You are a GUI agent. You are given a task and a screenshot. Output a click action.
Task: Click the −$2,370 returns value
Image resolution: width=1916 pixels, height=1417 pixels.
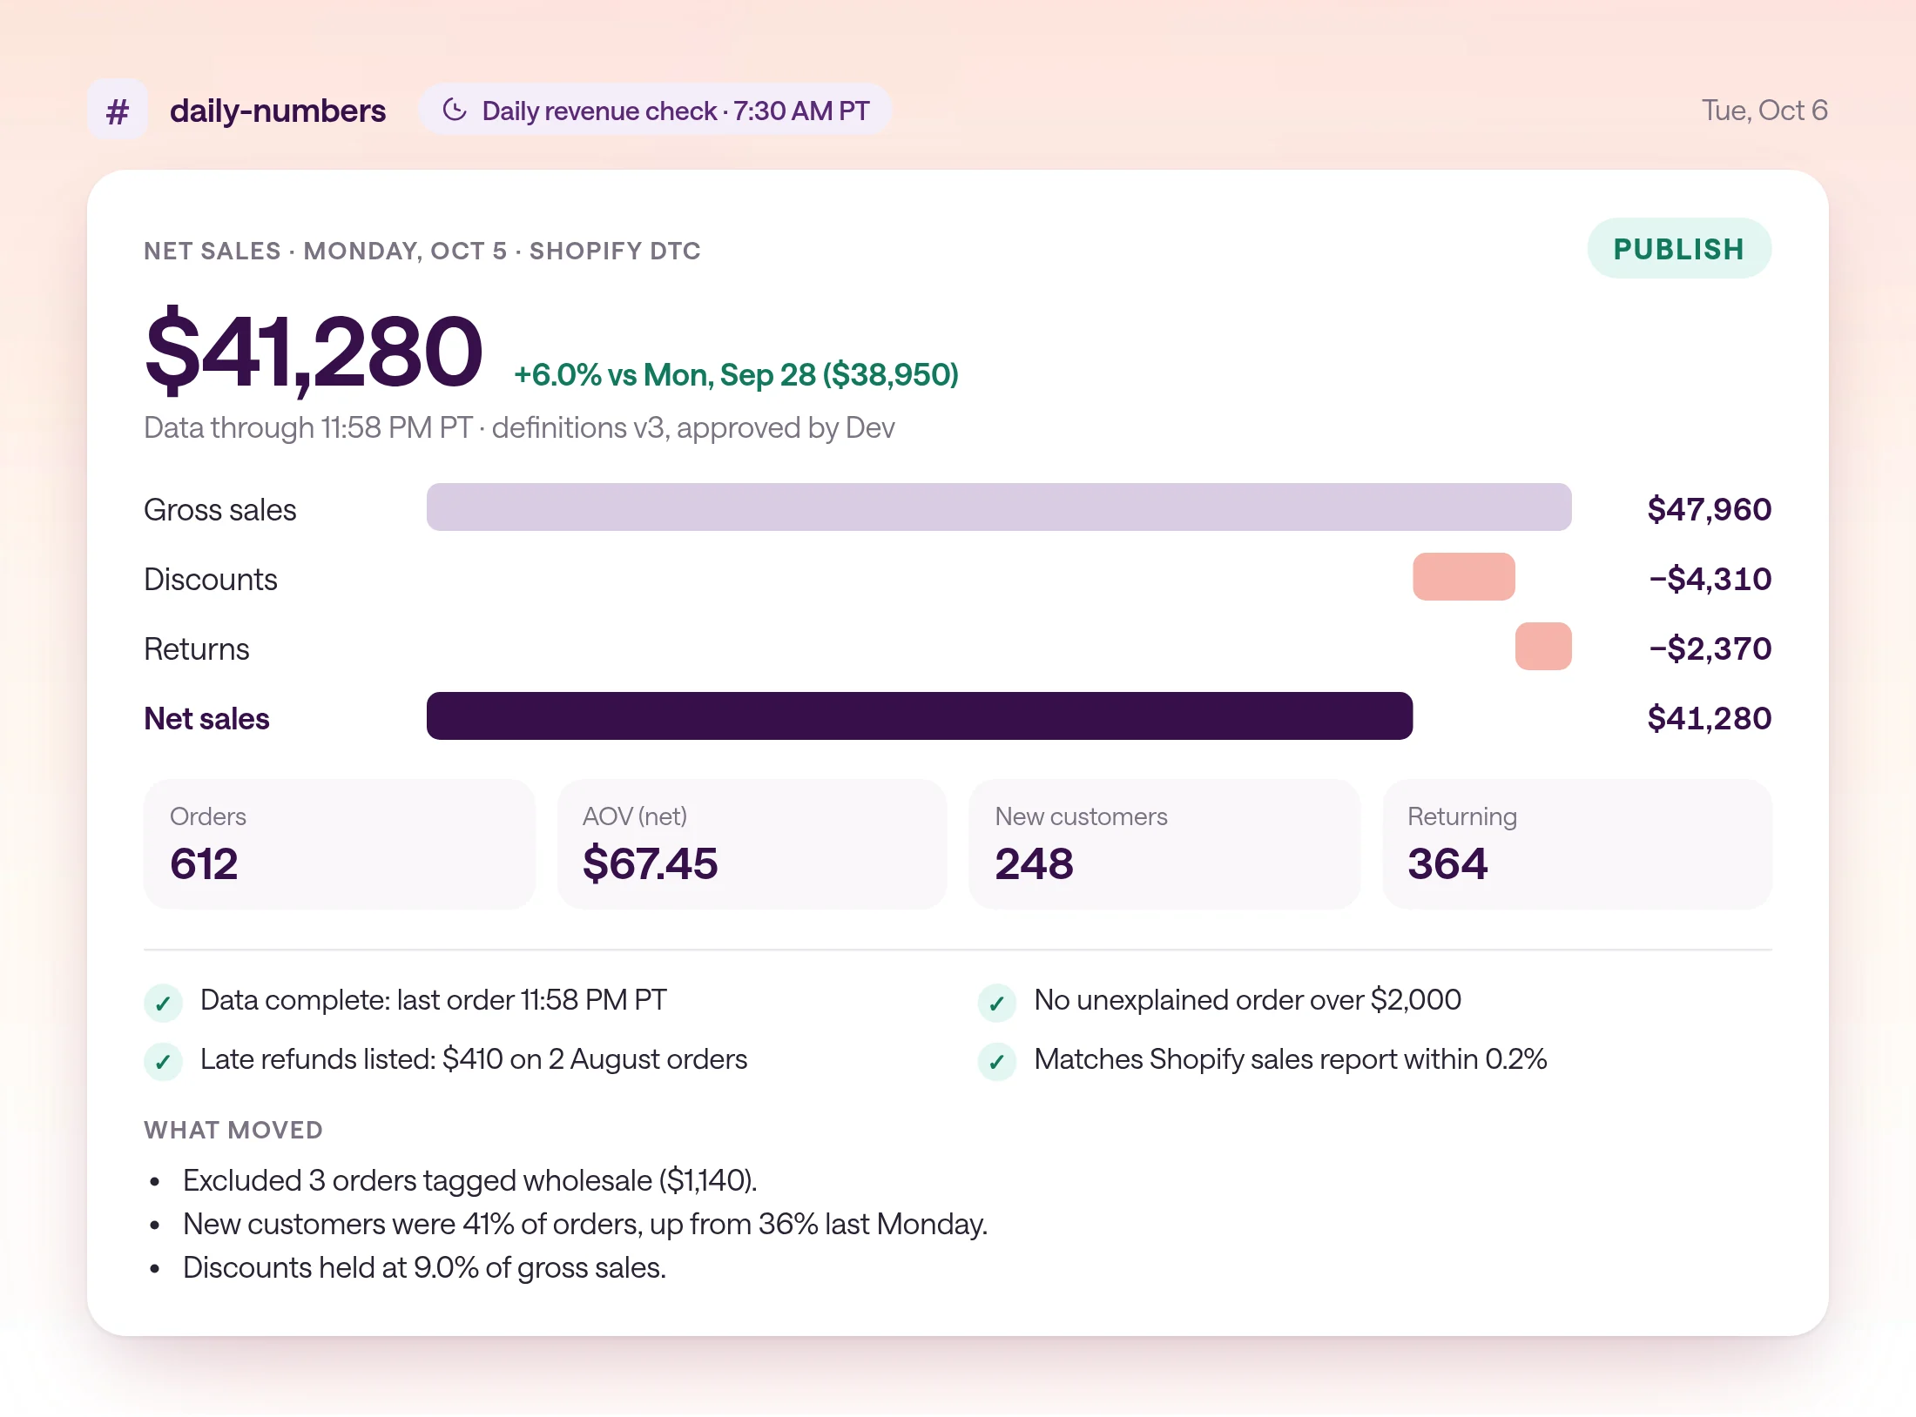(1710, 648)
